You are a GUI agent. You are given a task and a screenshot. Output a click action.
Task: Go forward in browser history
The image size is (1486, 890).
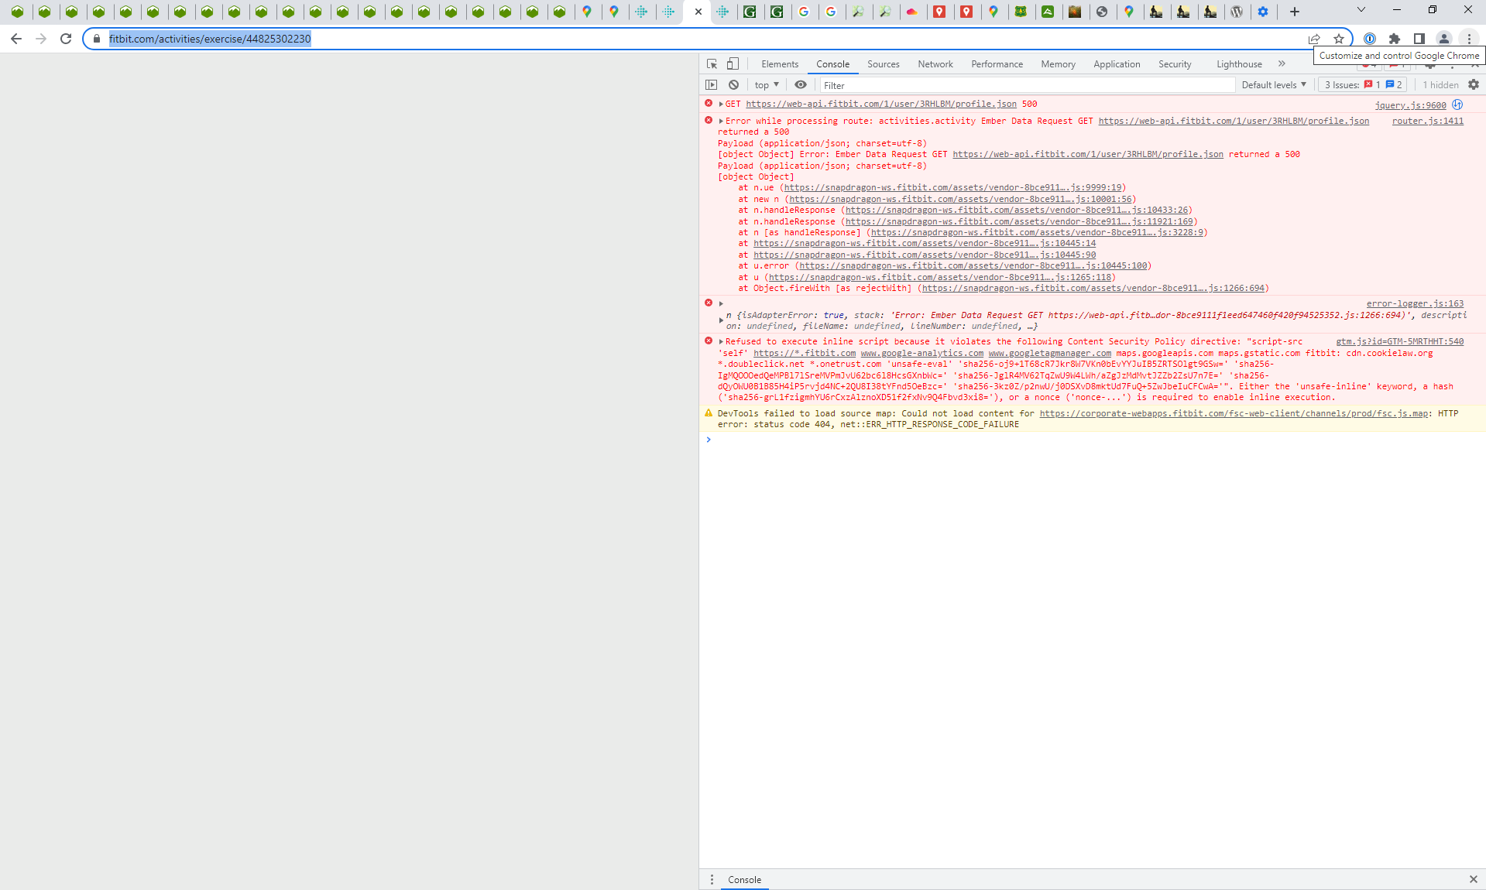[41, 39]
